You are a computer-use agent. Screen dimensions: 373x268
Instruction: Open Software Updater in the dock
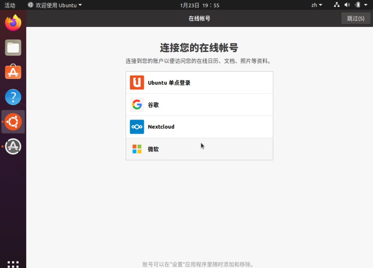click(x=13, y=146)
